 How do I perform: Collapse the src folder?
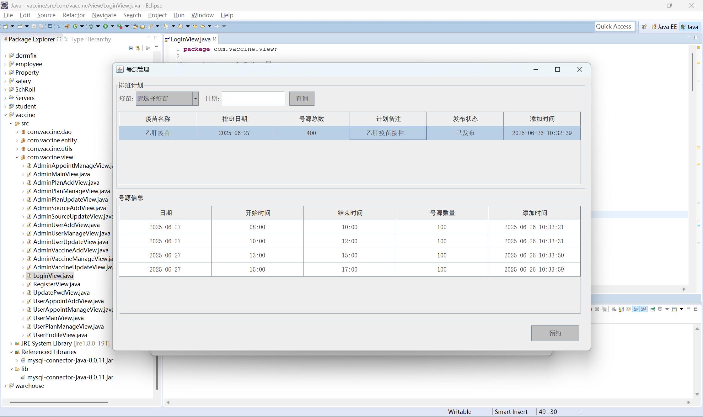(x=11, y=123)
